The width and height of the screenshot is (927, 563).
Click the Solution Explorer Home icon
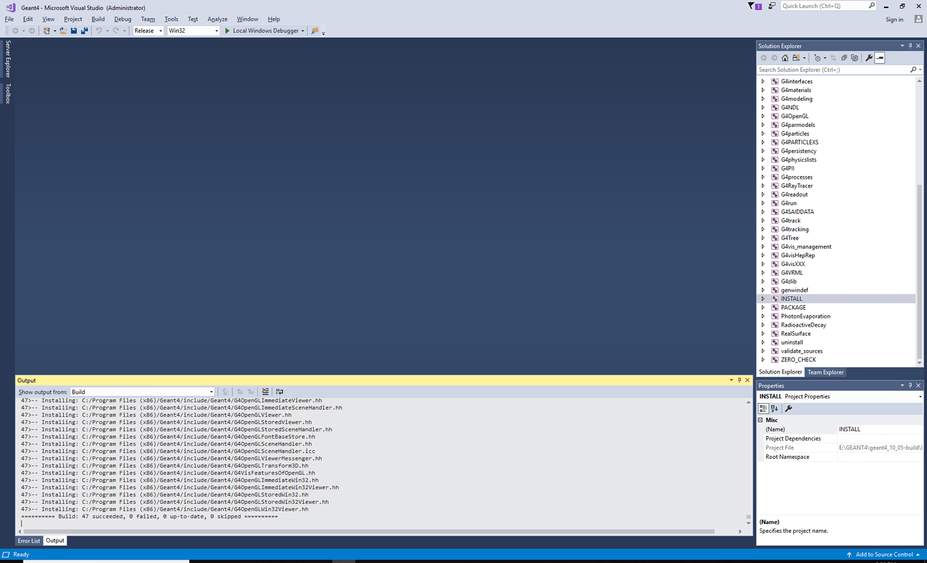(x=785, y=58)
